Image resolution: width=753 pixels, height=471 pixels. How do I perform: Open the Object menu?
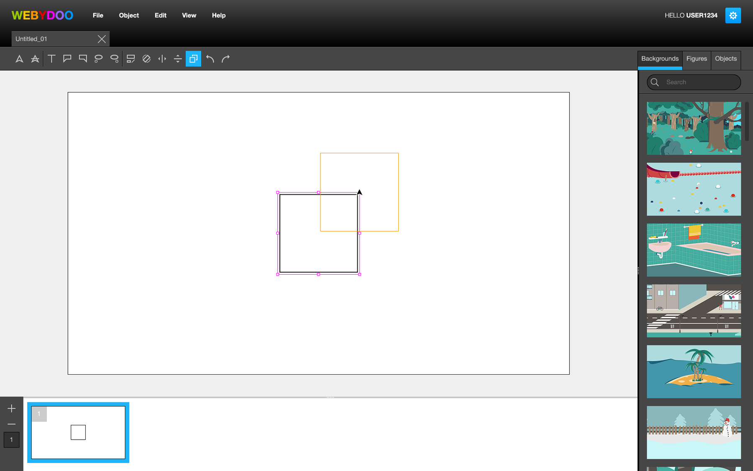pos(129,15)
